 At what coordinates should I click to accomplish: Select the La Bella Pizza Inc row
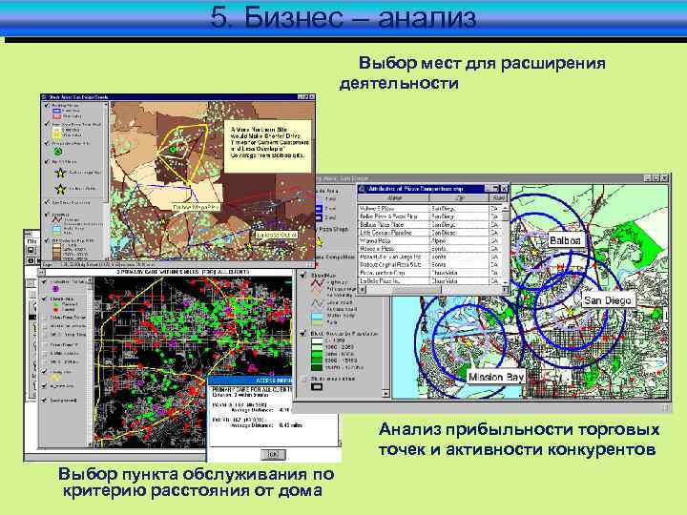(x=430, y=280)
